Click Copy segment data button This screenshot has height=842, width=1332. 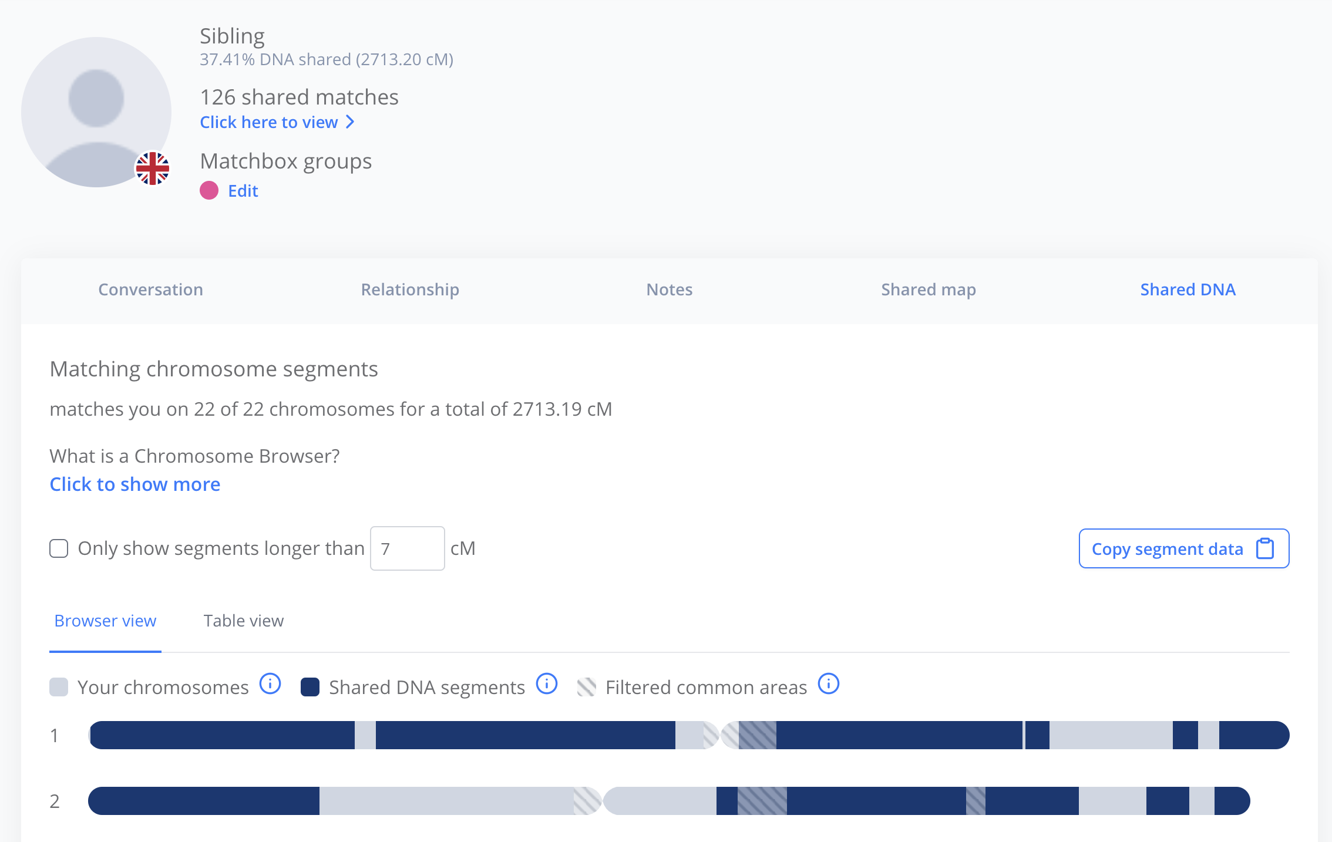tap(1167, 548)
